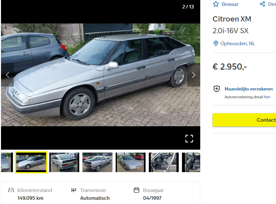Follow the 'hier' insurance detail link
This screenshot has width=276, height=204.
coord(267,97)
